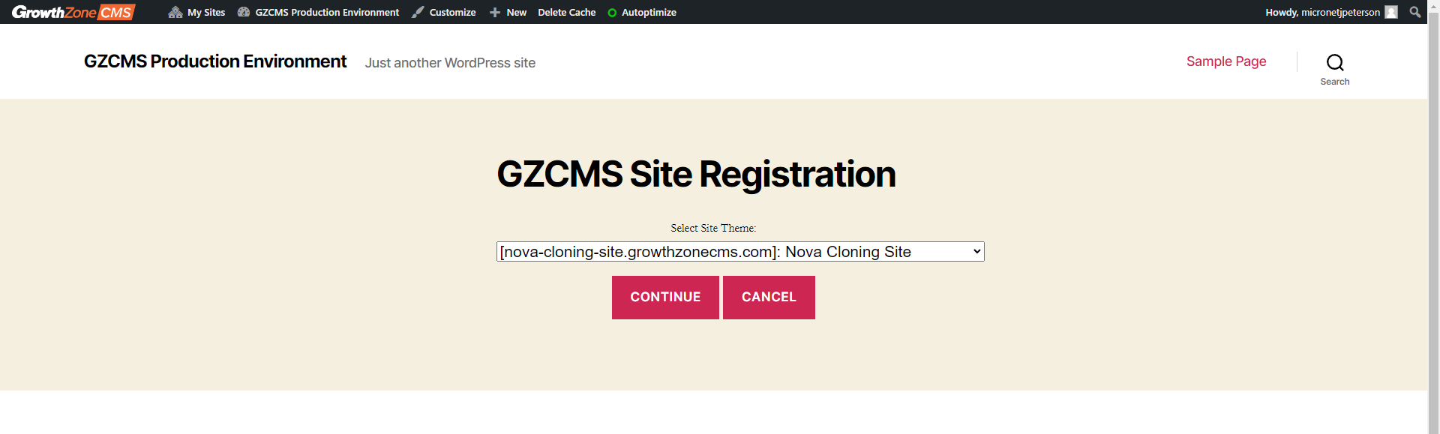Click the houses icon beside My Sites
This screenshot has height=434, width=1440.
175,12
